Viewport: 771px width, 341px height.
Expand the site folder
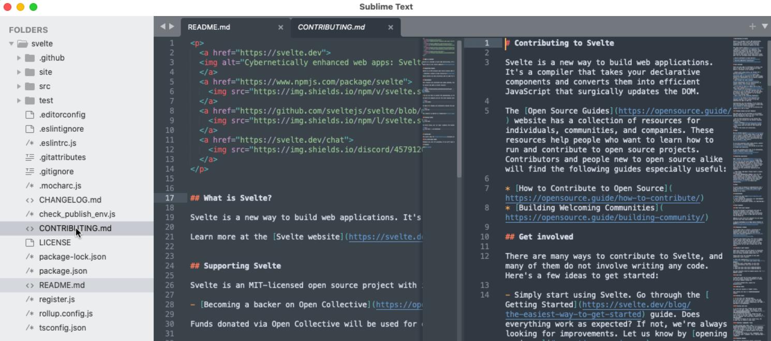[x=19, y=72]
